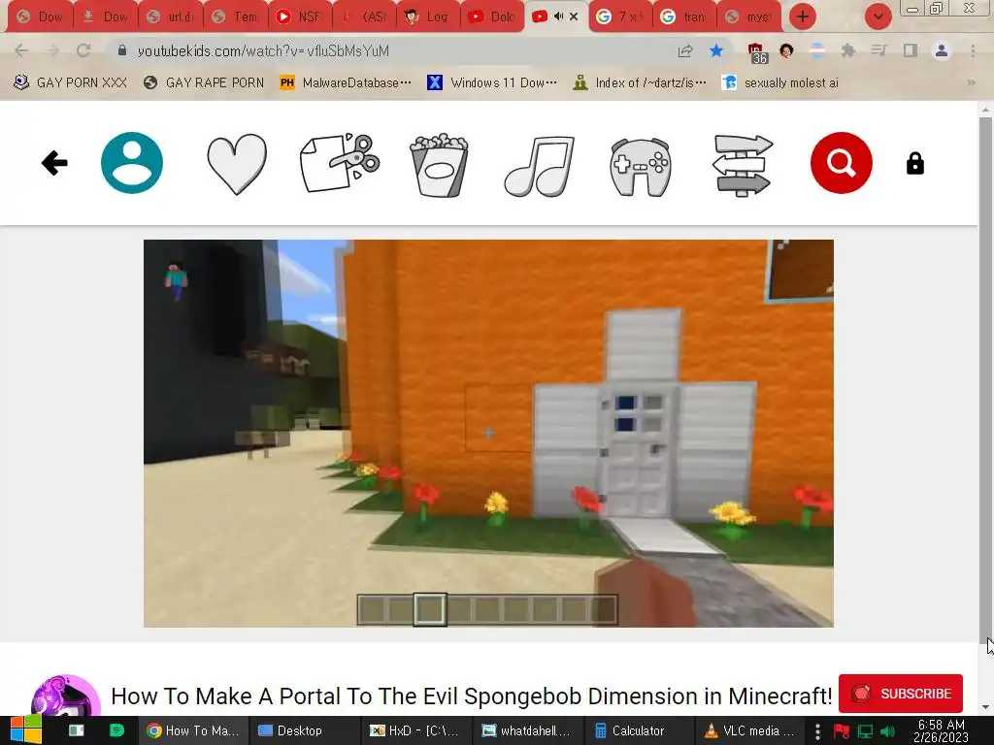Expand the tab search dropdown chevron
Screen dimensions: 994x745
pyautogui.click(x=878, y=16)
